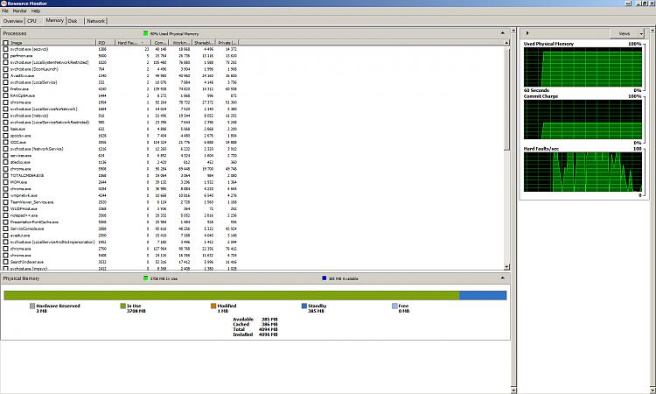
Task: Collapse the Processes section with its arrow
Action: [x=502, y=33]
